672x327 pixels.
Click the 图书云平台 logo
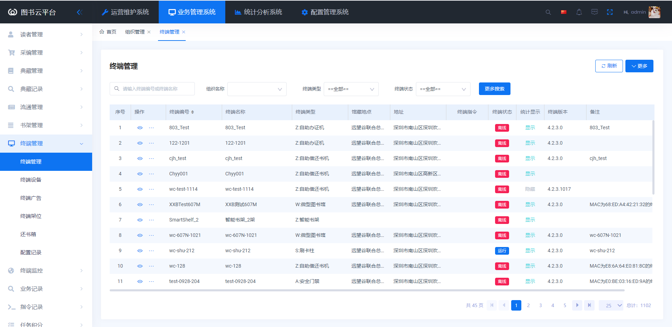pos(32,12)
